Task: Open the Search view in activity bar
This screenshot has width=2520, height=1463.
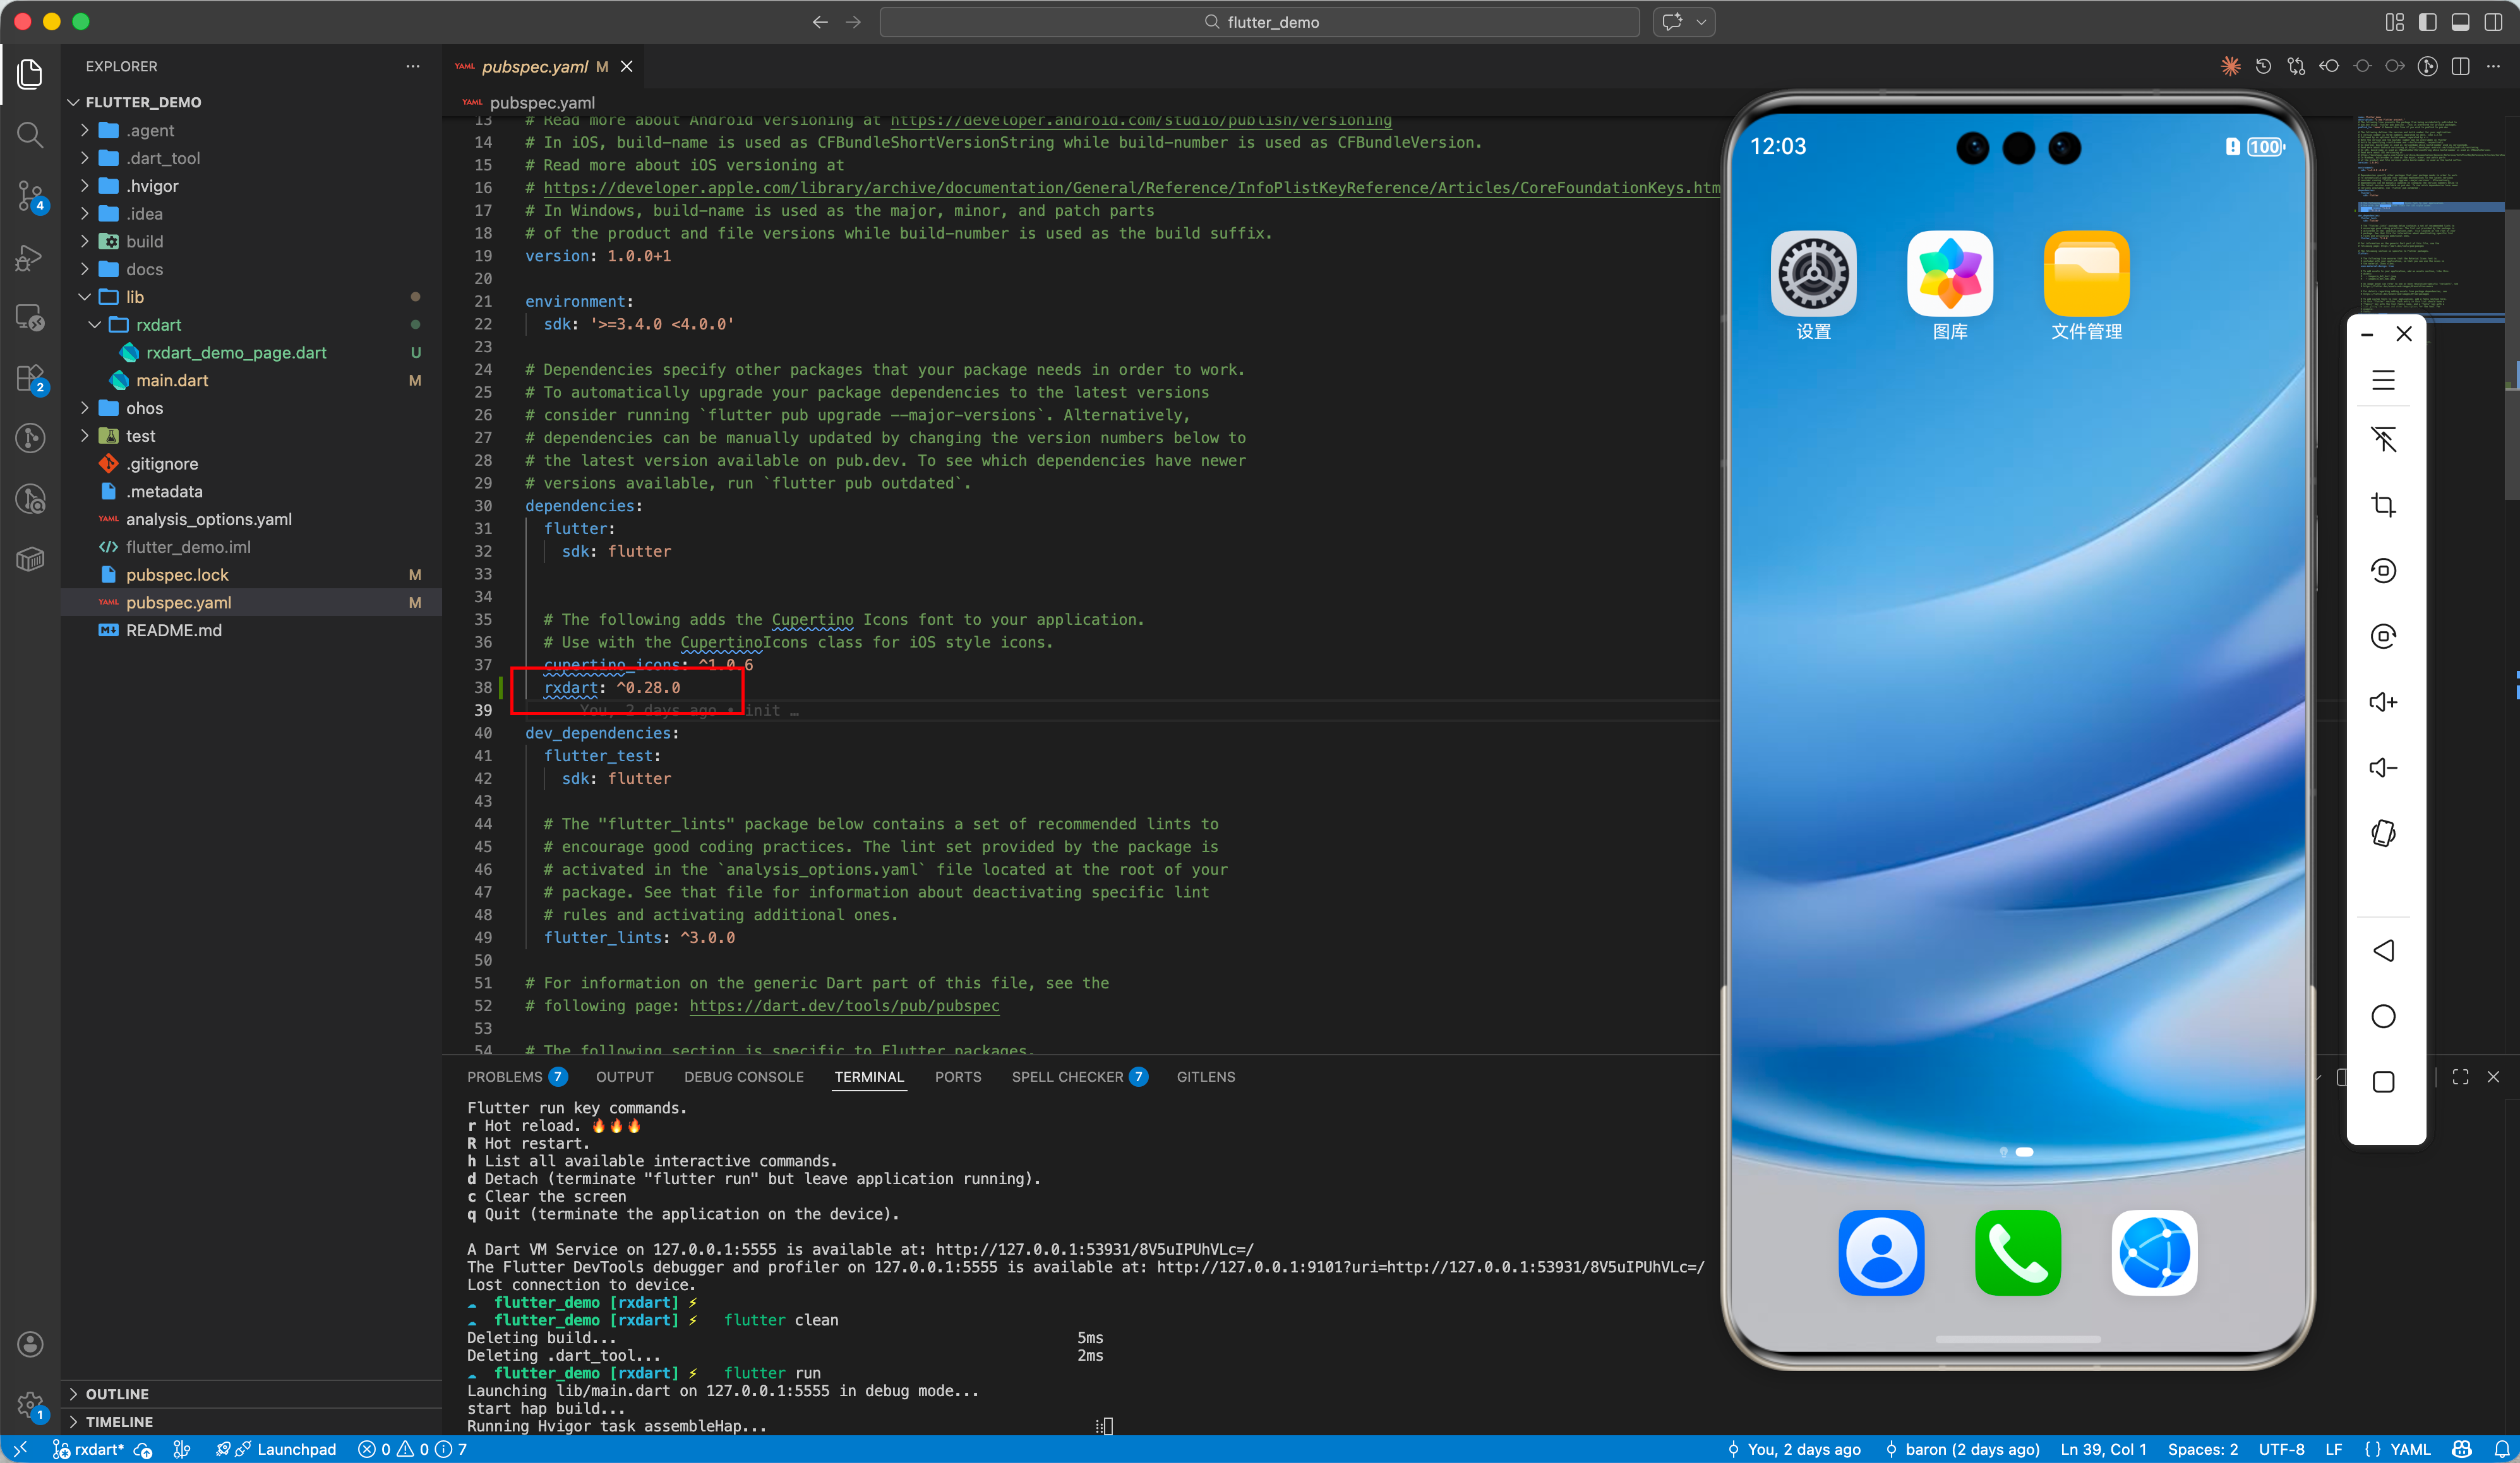Action: (x=30, y=135)
